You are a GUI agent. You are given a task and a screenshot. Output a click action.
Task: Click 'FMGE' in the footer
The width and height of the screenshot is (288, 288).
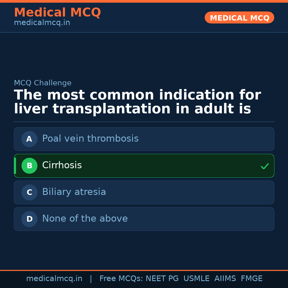tap(252, 279)
